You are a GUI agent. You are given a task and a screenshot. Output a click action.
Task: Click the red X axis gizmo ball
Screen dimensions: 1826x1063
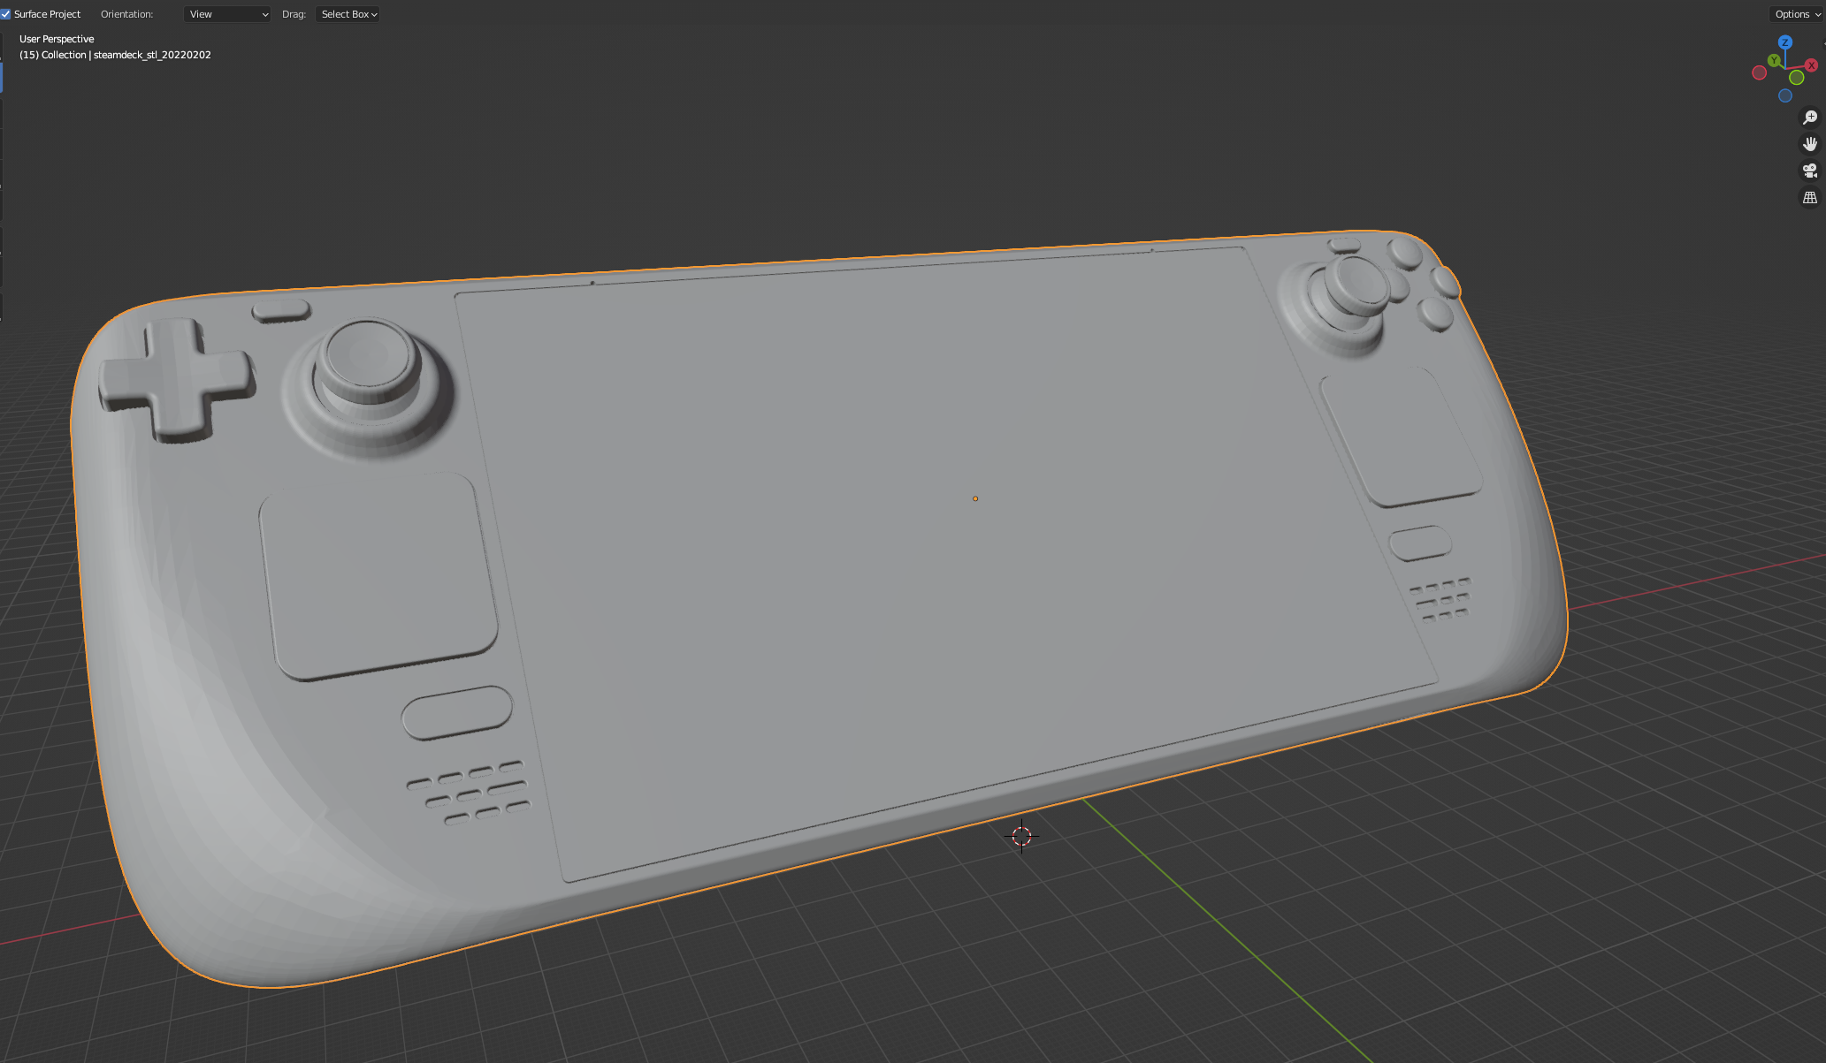1811,65
